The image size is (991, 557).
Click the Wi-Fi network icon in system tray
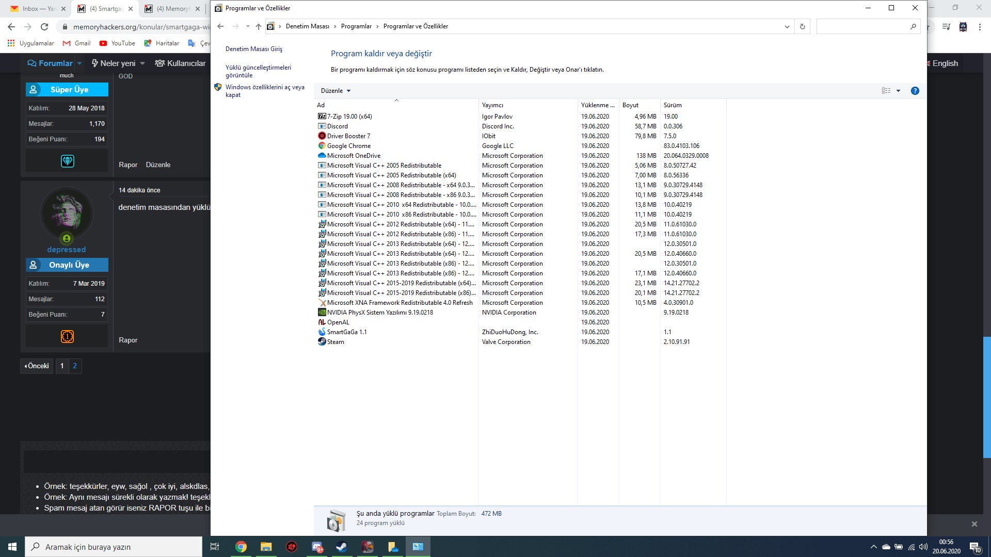(x=912, y=547)
